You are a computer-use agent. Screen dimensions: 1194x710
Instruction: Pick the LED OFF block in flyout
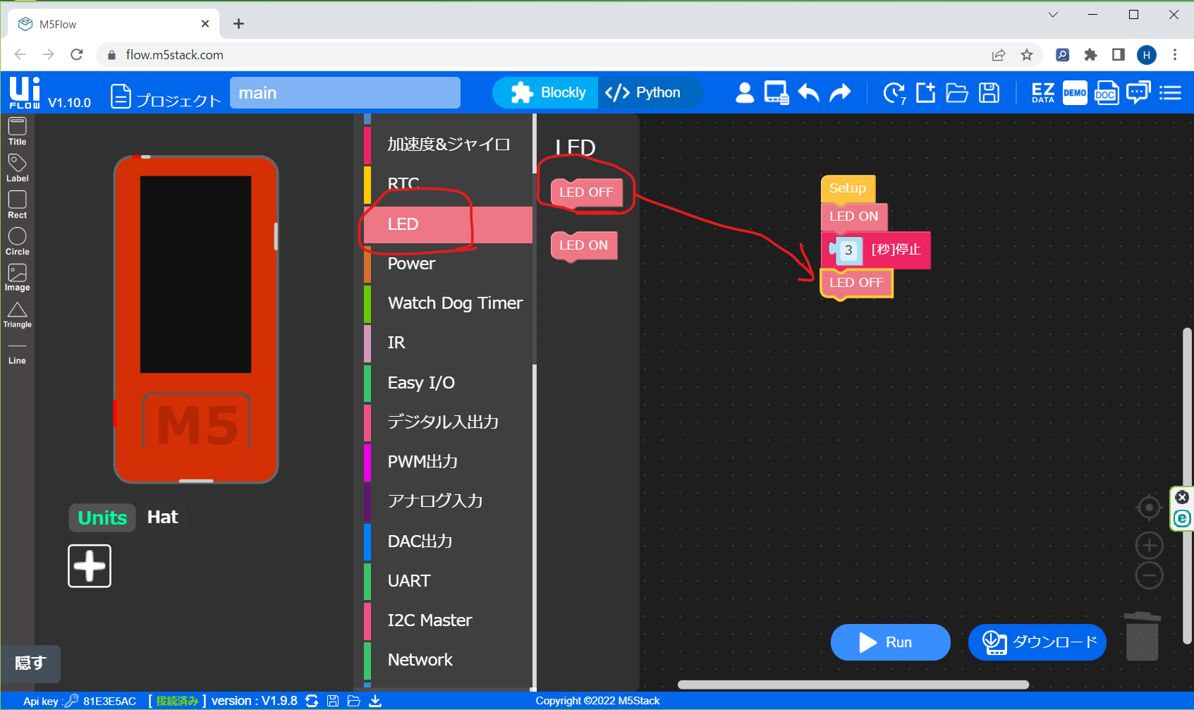coord(586,193)
